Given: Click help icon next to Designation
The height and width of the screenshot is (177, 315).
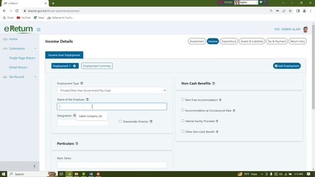Looking at the screenshot, I should click(74, 116).
